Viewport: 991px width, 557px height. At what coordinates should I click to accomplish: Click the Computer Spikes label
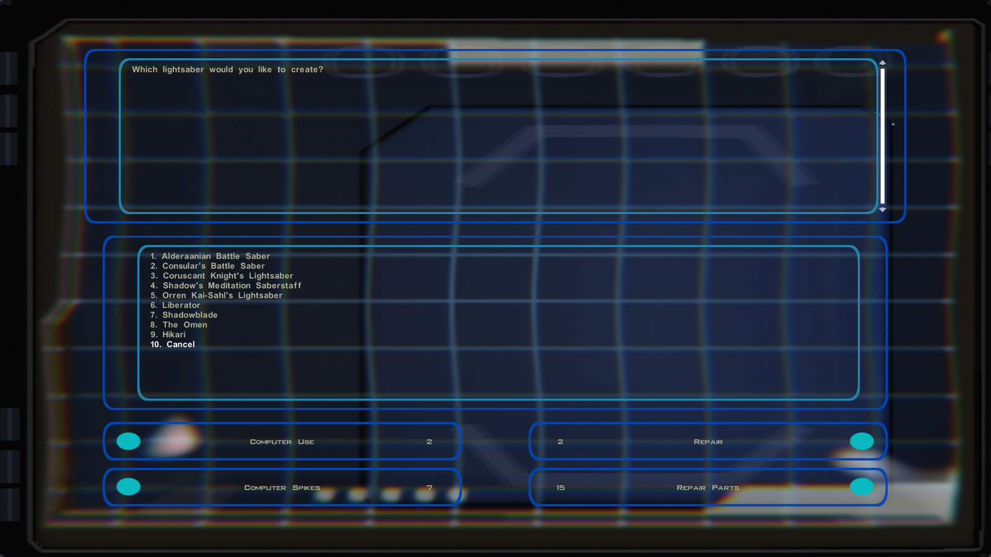[282, 488]
